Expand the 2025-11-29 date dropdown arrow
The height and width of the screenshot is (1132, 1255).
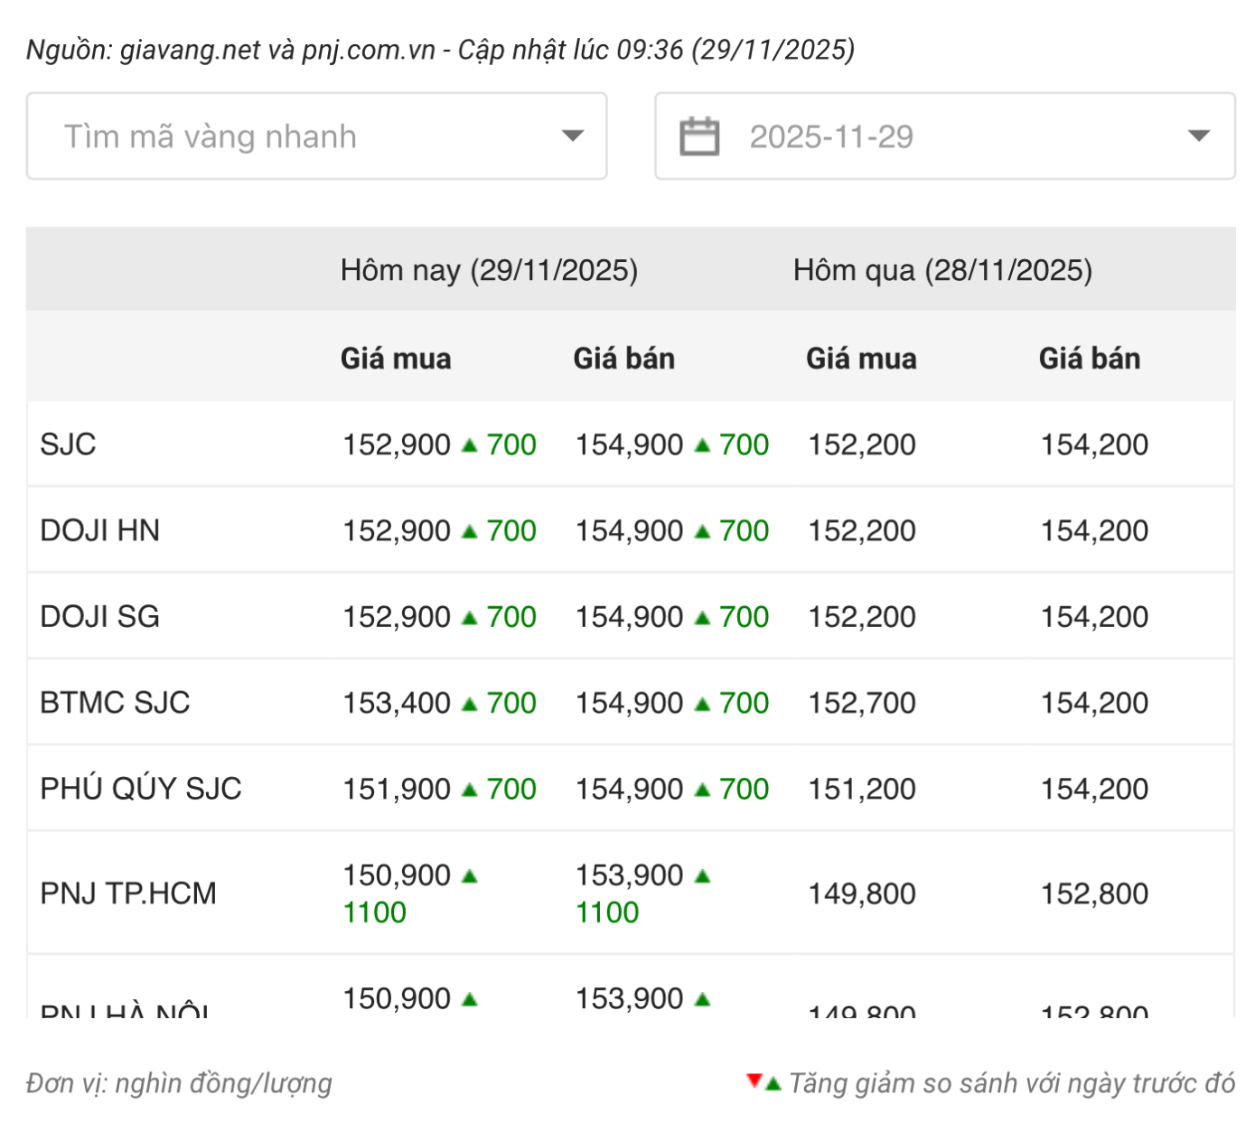pyautogui.click(x=1198, y=136)
